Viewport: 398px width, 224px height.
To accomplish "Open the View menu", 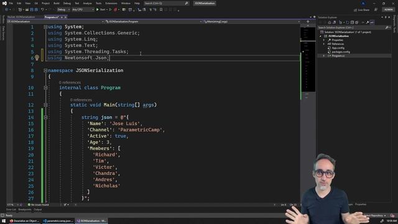I will click(27, 3).
